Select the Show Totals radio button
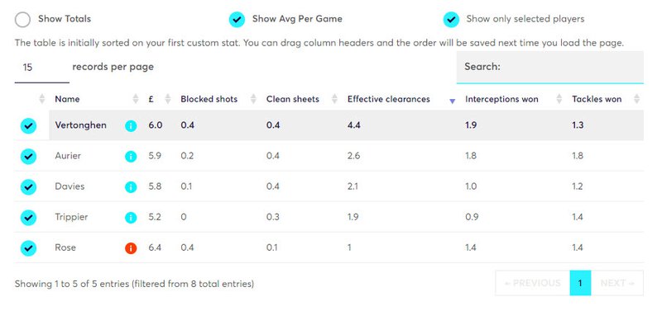 (23, 19)
